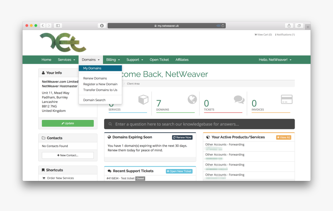Click the globe icon on Domains tile
Screen dimensions: 333x211
tap(192, 99)
